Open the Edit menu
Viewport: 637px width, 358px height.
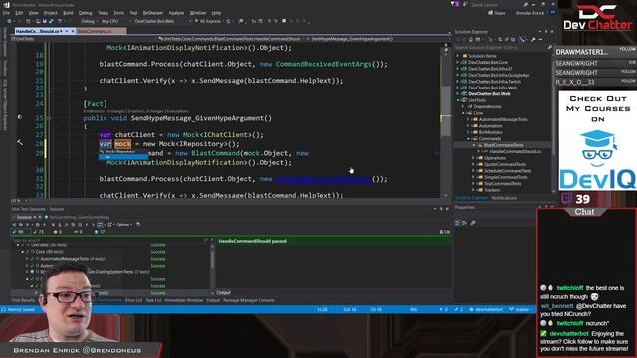pyautogui.click(x=19, y=13)
